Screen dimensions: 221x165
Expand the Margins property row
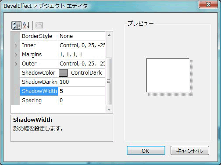click(16, 55)
